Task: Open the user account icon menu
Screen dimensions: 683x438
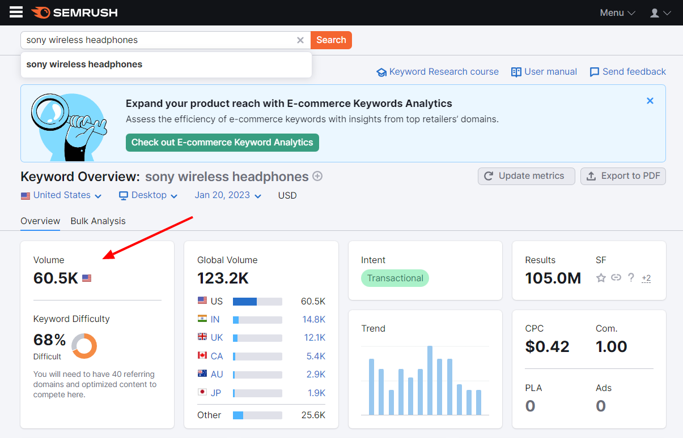Action: coord(660,12)
